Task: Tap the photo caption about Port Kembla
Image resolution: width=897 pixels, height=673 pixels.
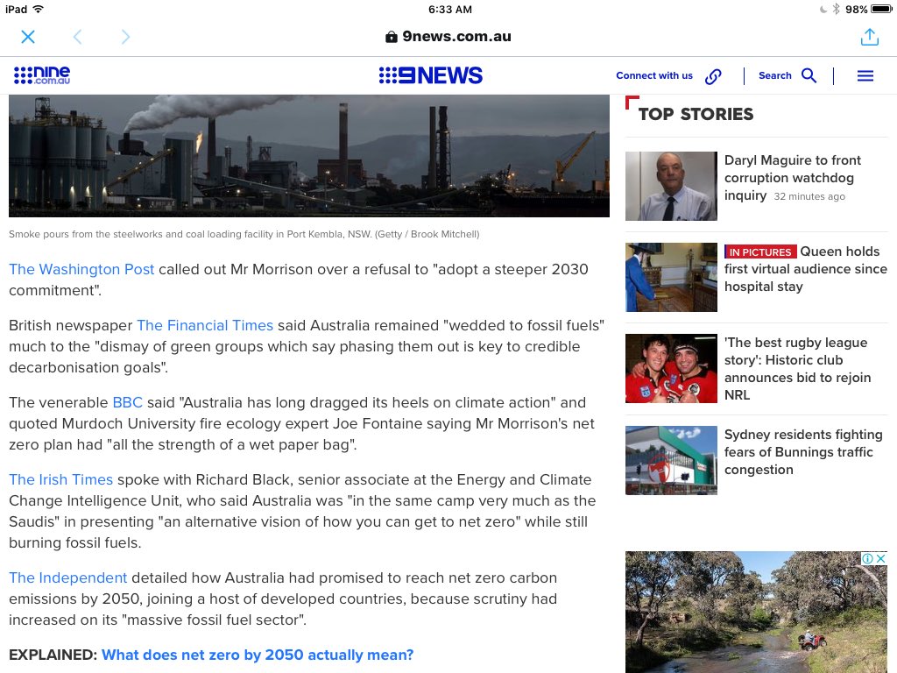Action: point(244,234)
